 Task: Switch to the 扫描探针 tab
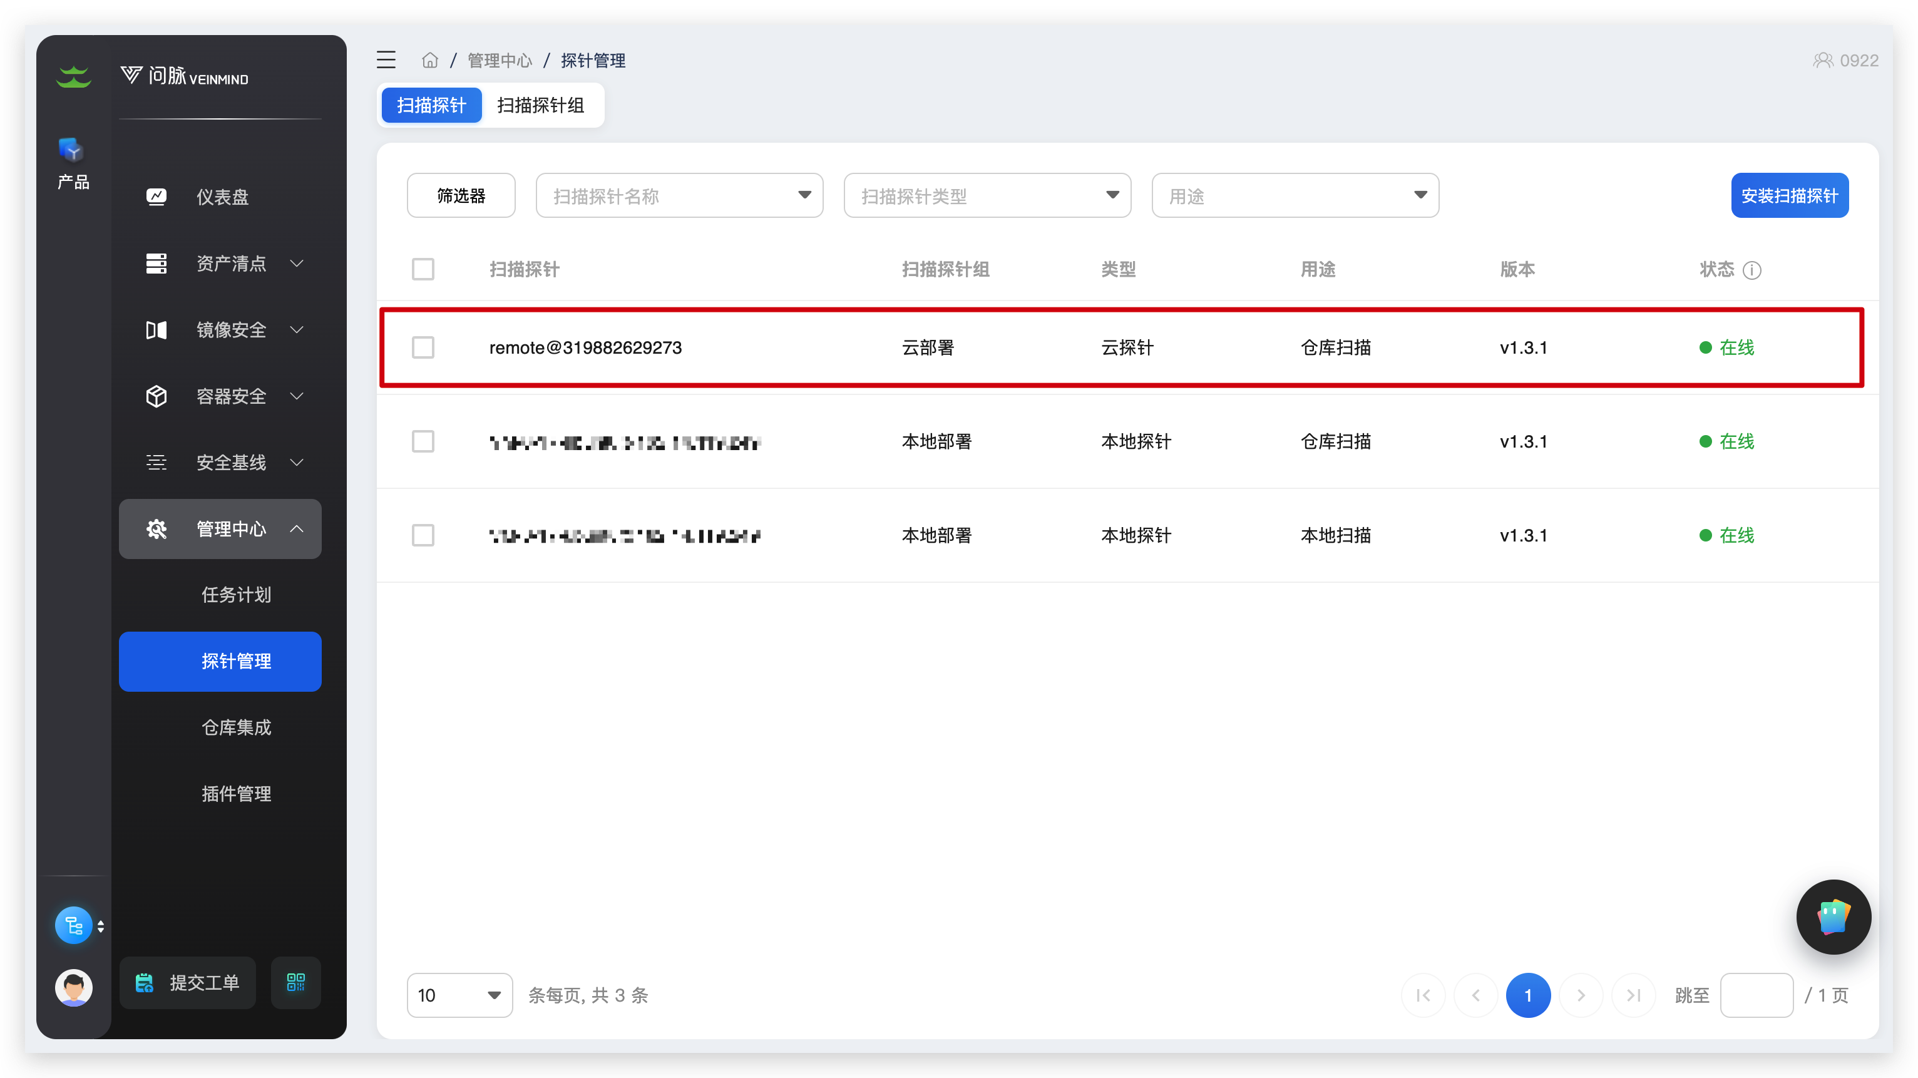coord(431,105)
